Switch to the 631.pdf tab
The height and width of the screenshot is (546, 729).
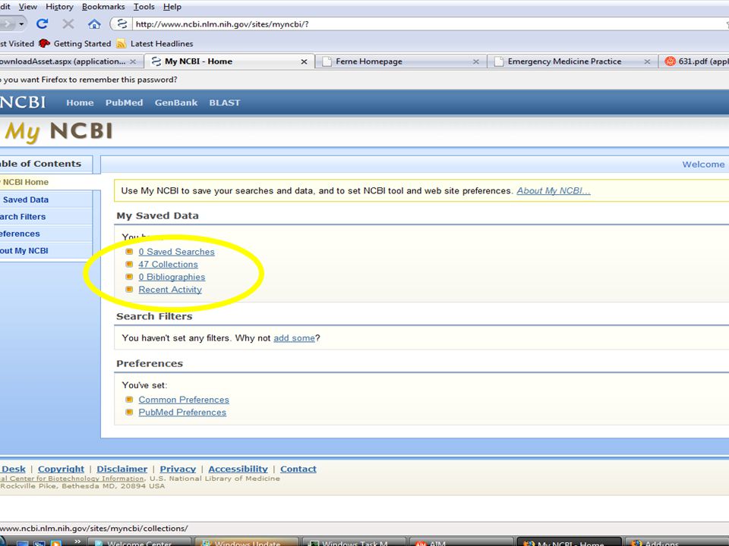694,61
